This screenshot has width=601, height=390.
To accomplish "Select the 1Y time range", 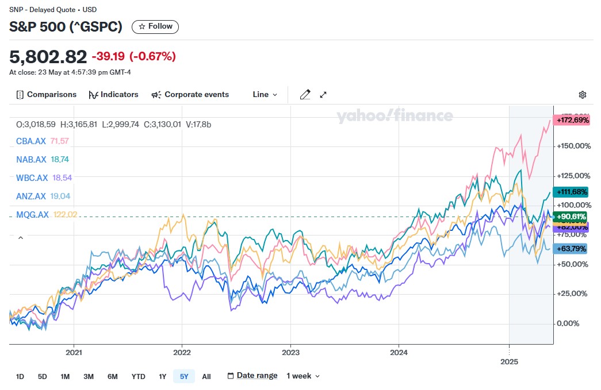I will tap(163, 377).
